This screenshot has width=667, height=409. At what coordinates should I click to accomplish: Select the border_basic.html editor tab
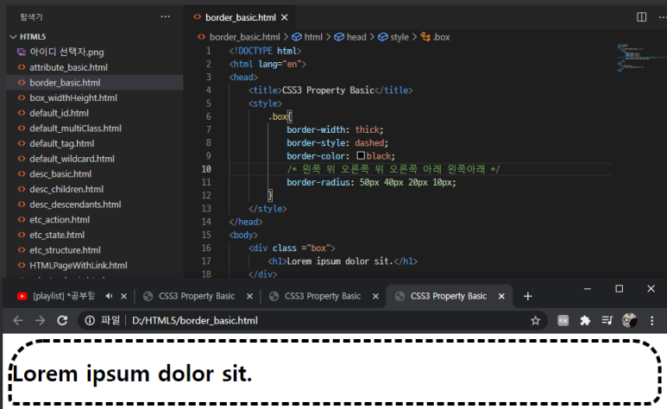241,17
